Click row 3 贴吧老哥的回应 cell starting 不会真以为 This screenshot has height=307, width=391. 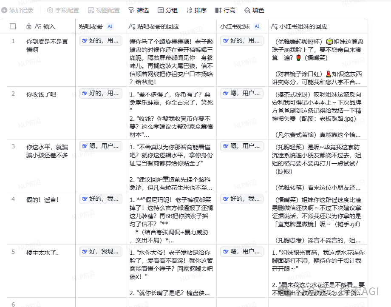(x=171, y=165)
